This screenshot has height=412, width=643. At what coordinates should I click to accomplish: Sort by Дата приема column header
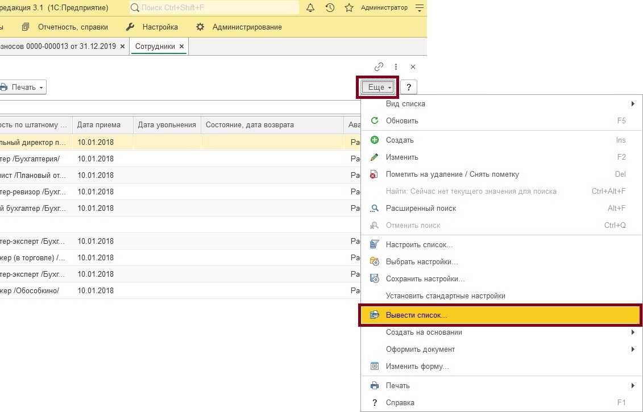(x=99, y=125)
